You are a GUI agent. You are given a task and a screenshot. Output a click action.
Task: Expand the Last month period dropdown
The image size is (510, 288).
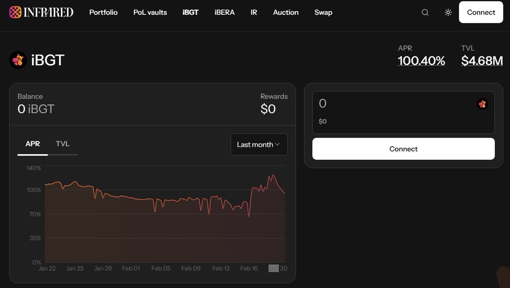(259, 144)
